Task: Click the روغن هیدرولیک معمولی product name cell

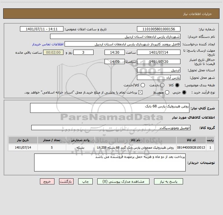Action: [136, 147]
